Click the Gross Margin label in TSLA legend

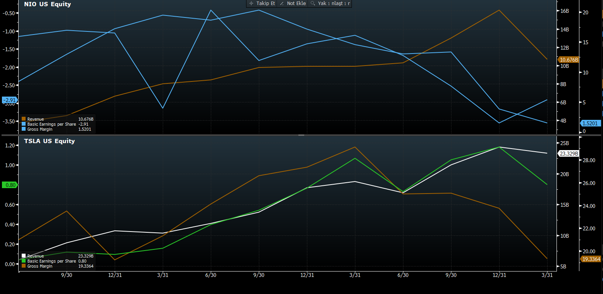(40, 266)
